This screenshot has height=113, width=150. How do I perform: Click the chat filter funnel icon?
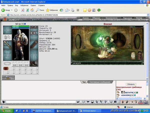88,102
